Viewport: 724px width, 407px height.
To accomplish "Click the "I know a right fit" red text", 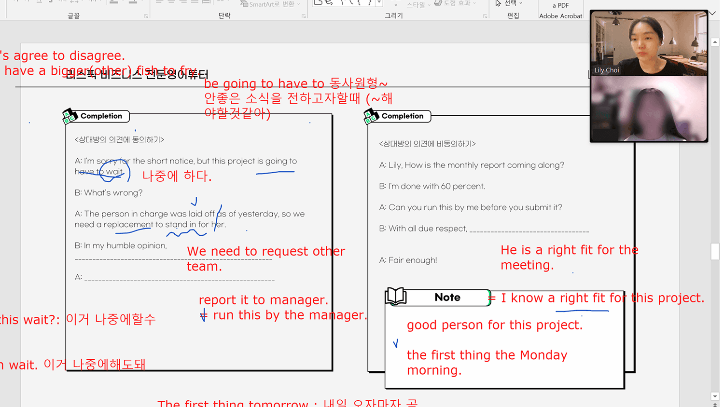I will [x=602, y=298].
